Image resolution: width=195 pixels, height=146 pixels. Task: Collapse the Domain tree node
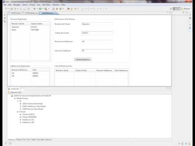tap(17, 112)
